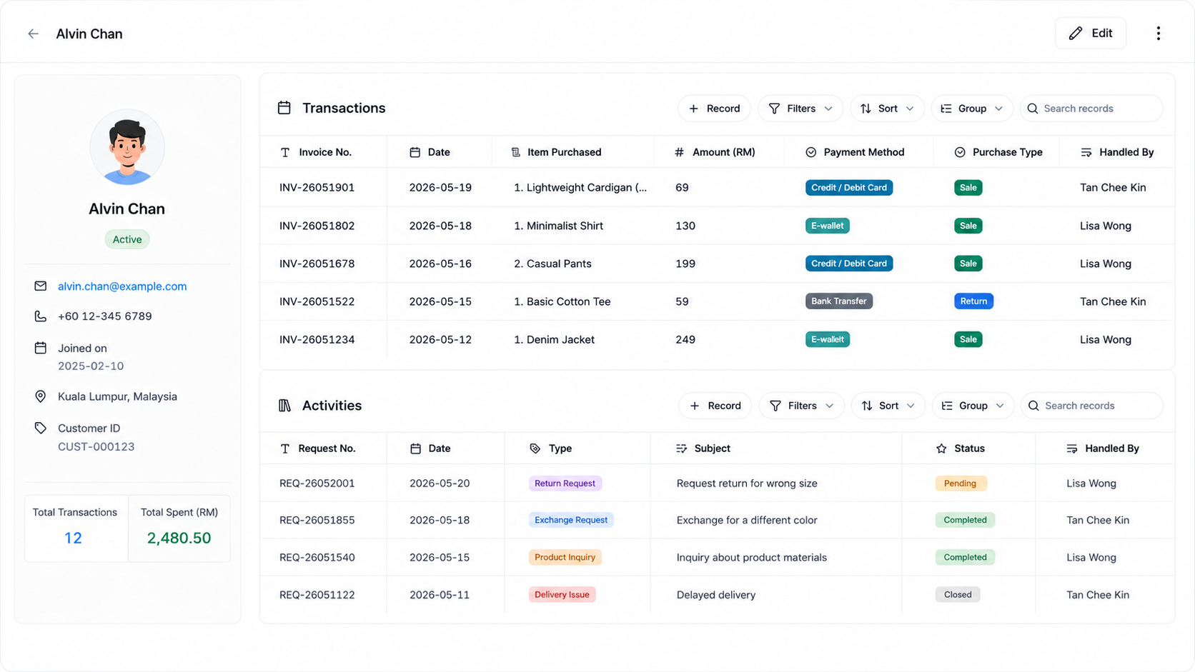Add a new record in Transactions

(714, 109)
